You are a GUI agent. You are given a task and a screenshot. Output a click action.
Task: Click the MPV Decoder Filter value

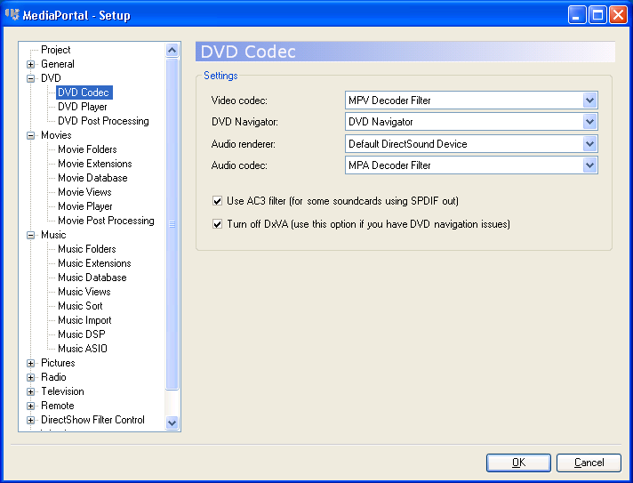[x=389, y=101]
